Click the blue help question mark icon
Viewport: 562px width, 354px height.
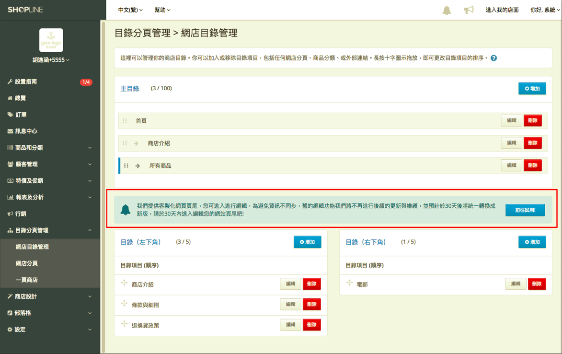[x=493, y=58]
